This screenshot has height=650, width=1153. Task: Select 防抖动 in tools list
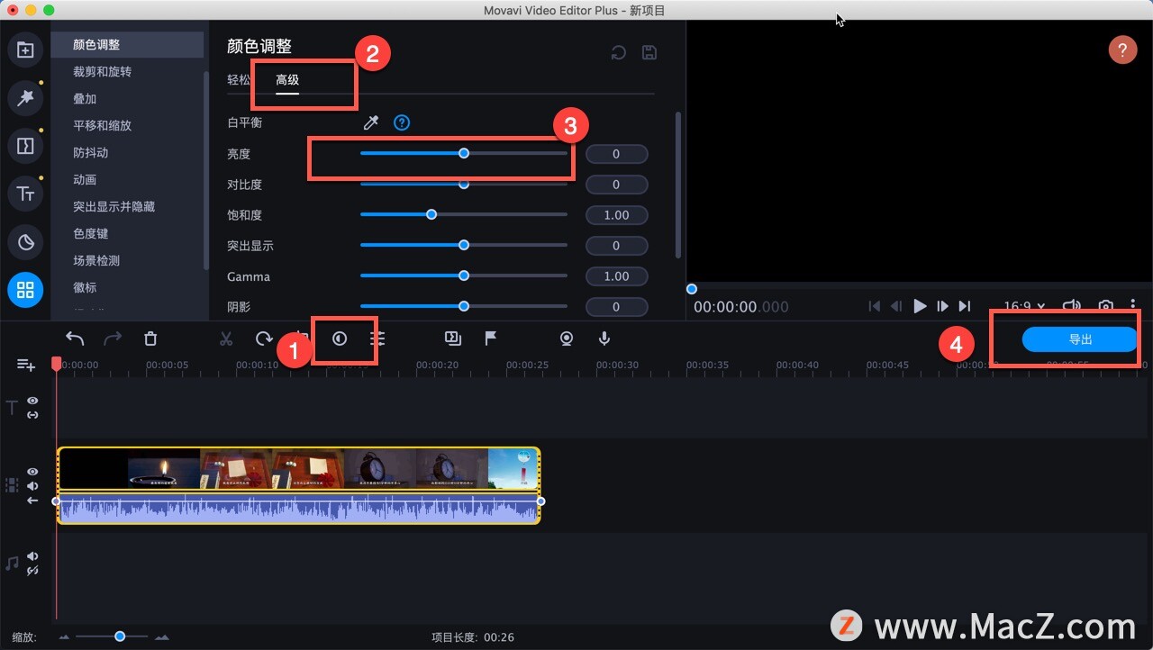pos(127,153)
